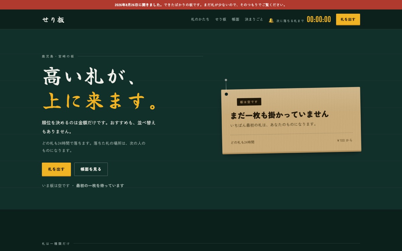
Task: Click the 上に来ます。 yellow headline
Action: point(100,101)
